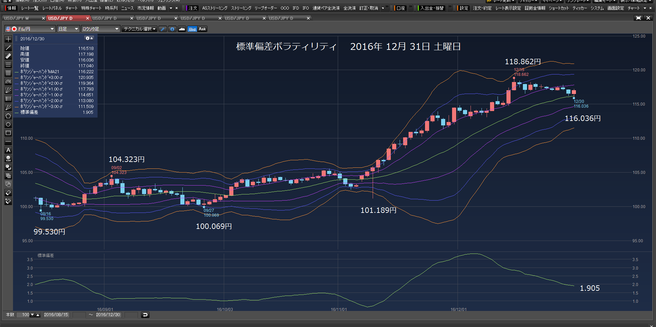Screen dimensions: 656x327
Task: Select the Fibonacci fan tool
Action: tap(8, 90)
